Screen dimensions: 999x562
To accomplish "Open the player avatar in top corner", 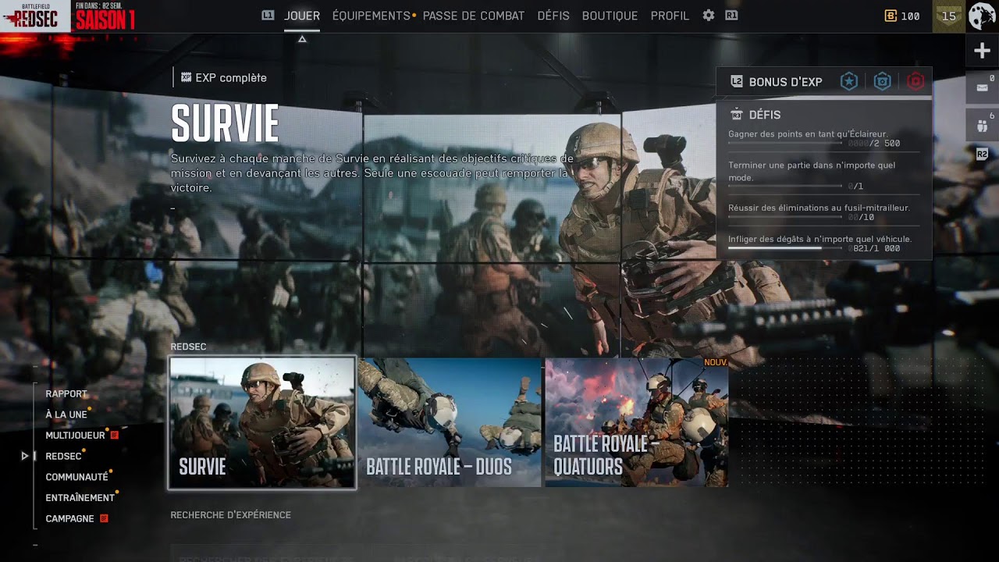I will 983,16.
